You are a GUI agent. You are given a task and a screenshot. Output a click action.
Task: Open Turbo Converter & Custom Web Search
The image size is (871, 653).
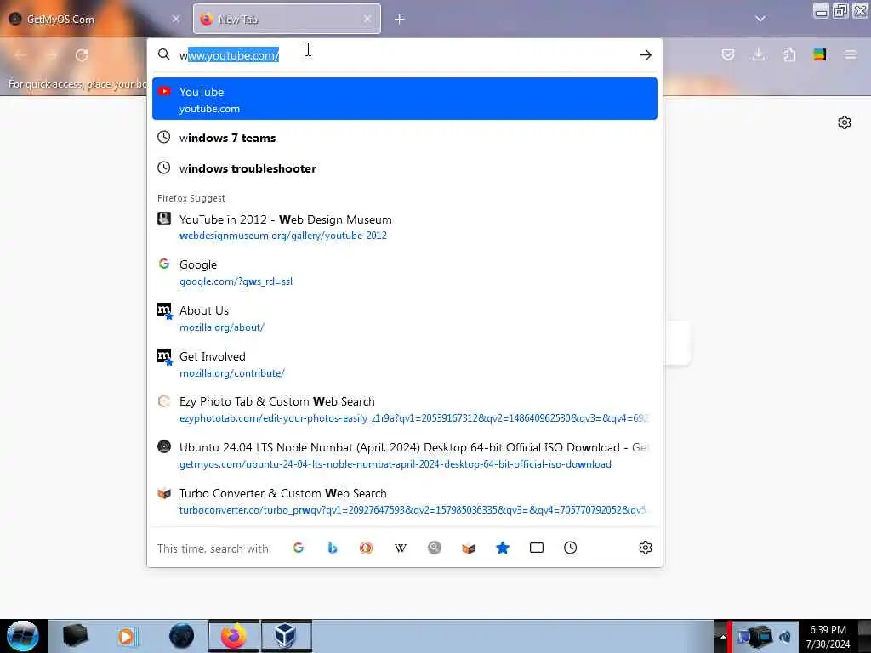pos(404,502)
